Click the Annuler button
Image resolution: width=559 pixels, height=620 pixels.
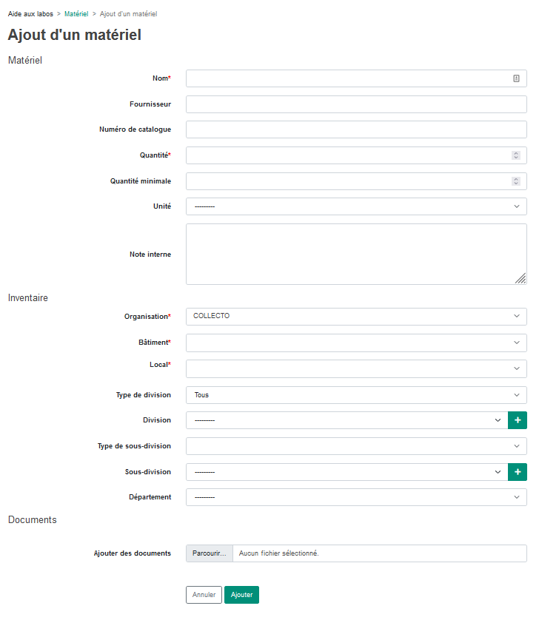(204, 595)
